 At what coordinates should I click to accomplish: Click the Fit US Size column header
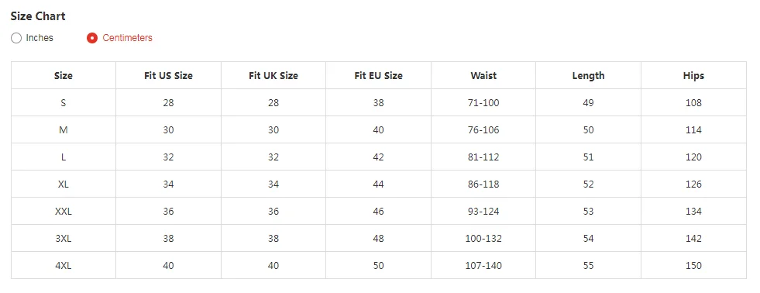(x=168, y=76)
